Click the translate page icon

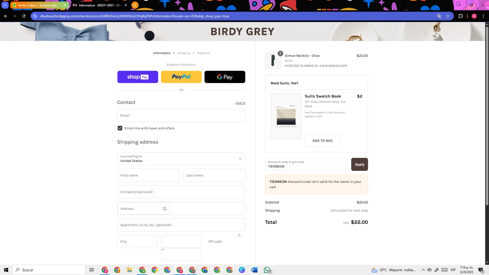point(439,16)
